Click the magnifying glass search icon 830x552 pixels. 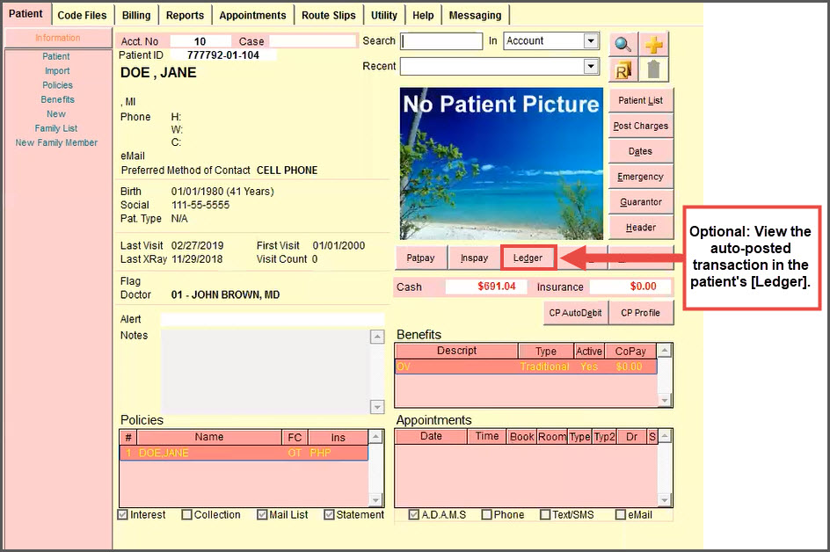(623, 45)
